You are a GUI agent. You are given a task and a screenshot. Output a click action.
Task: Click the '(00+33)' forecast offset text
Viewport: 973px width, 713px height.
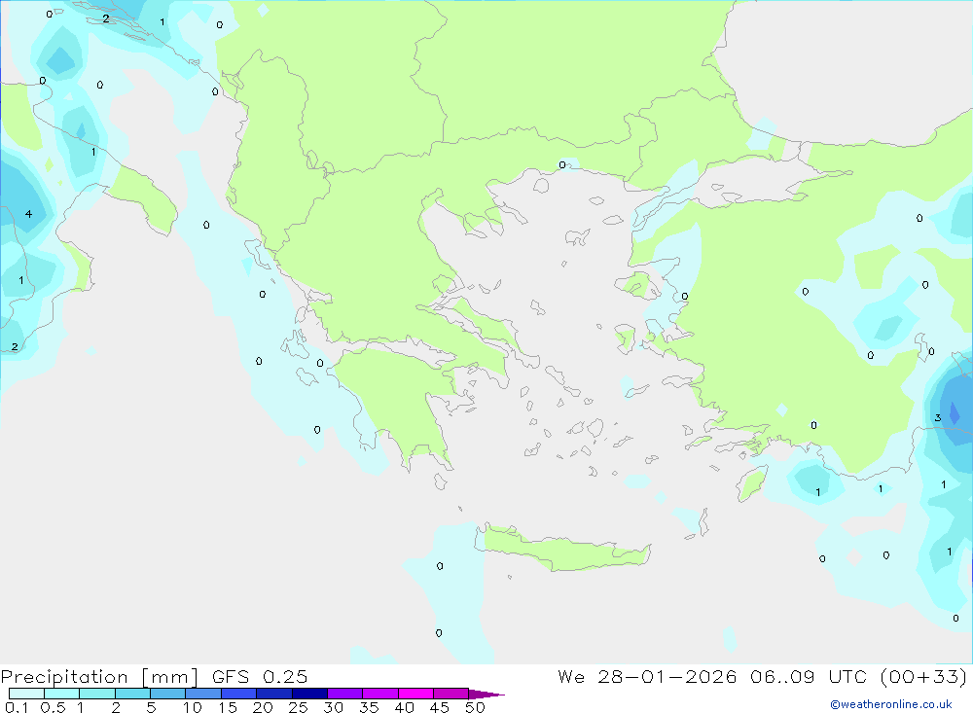coord(923,676)
